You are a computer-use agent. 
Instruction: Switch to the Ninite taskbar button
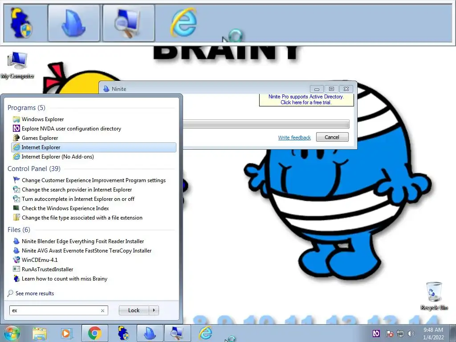tap(150, 333)
